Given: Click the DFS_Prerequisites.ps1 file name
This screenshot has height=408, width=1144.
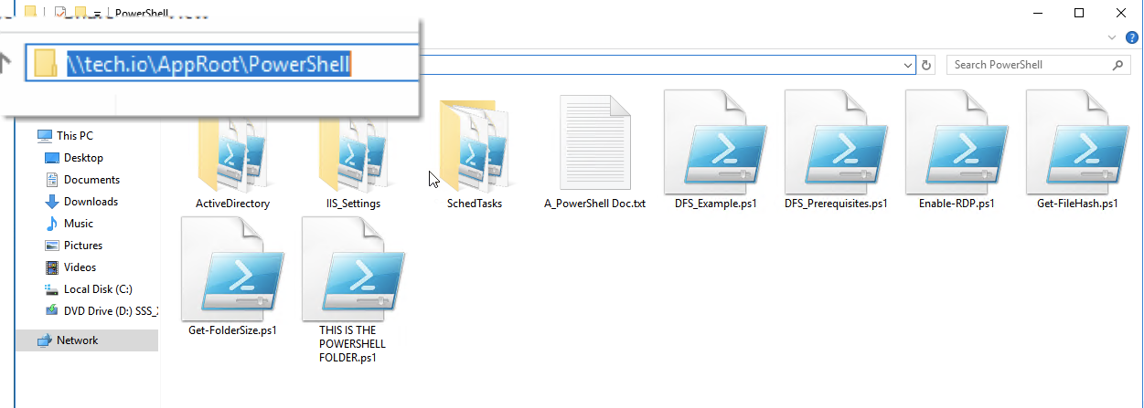Looking at the screenshot, I should pyautogui.click(x=836, y=204).
